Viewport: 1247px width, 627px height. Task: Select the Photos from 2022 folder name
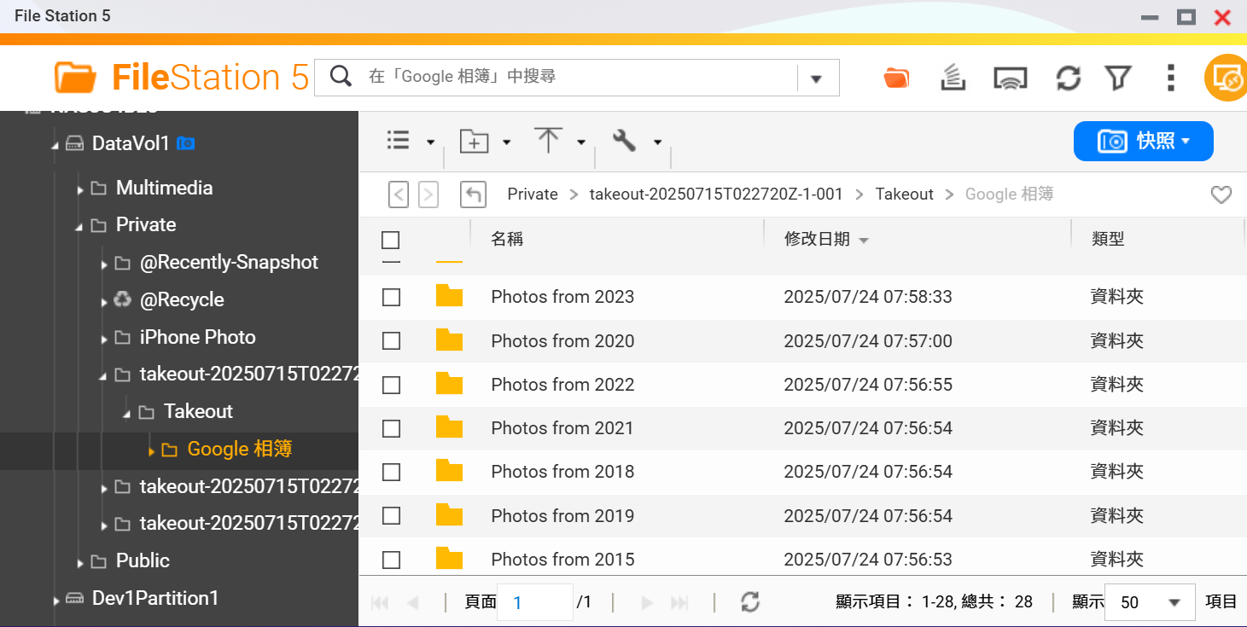(x=562, y=385)
